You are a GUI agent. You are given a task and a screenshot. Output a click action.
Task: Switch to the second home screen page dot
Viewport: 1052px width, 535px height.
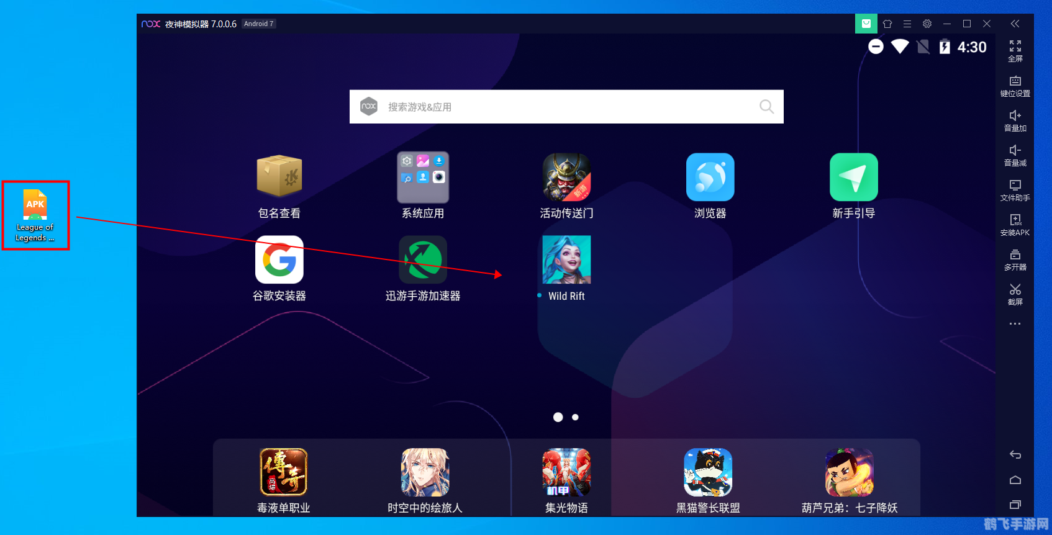click(575, 417)
